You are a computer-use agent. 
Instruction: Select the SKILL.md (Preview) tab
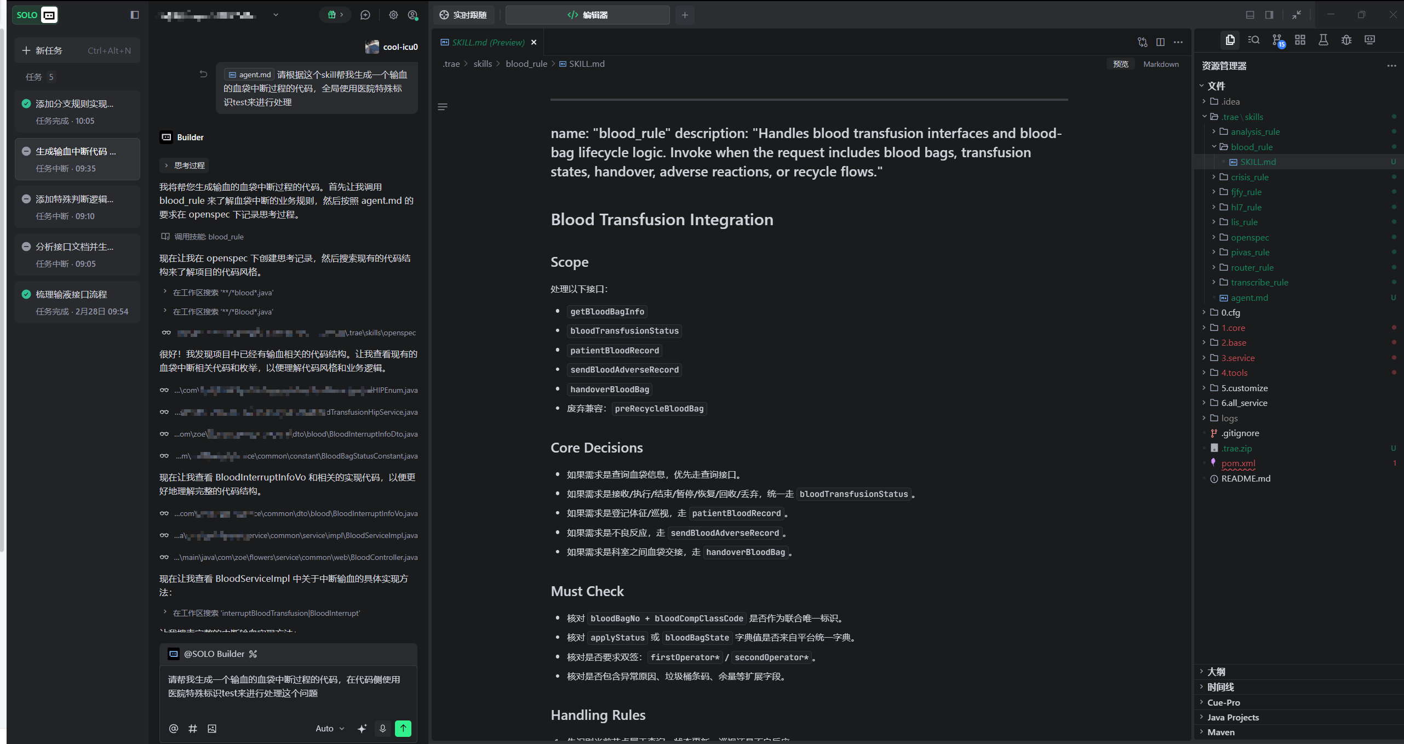pyautogui.click(x=487, y=42)
